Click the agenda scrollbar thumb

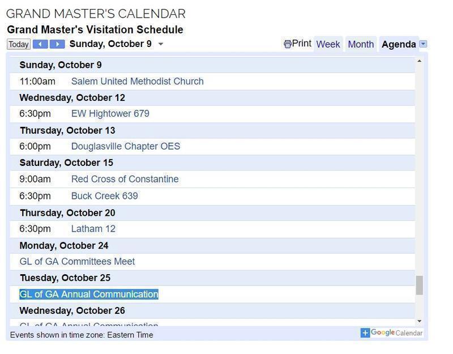419,285
